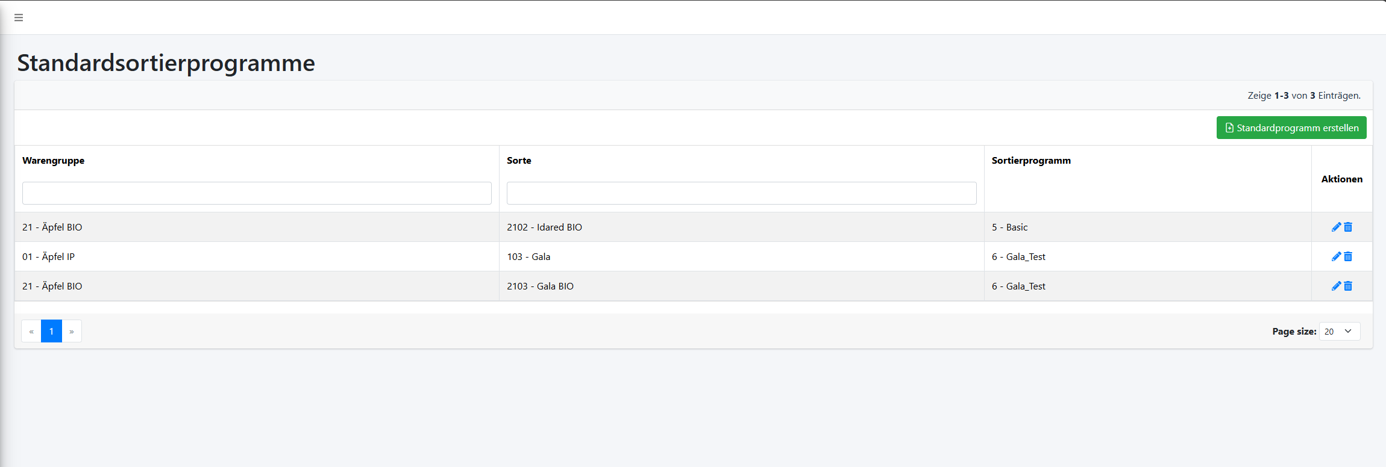Focus the Warengruppe filter field

click(x=257, y=193)
